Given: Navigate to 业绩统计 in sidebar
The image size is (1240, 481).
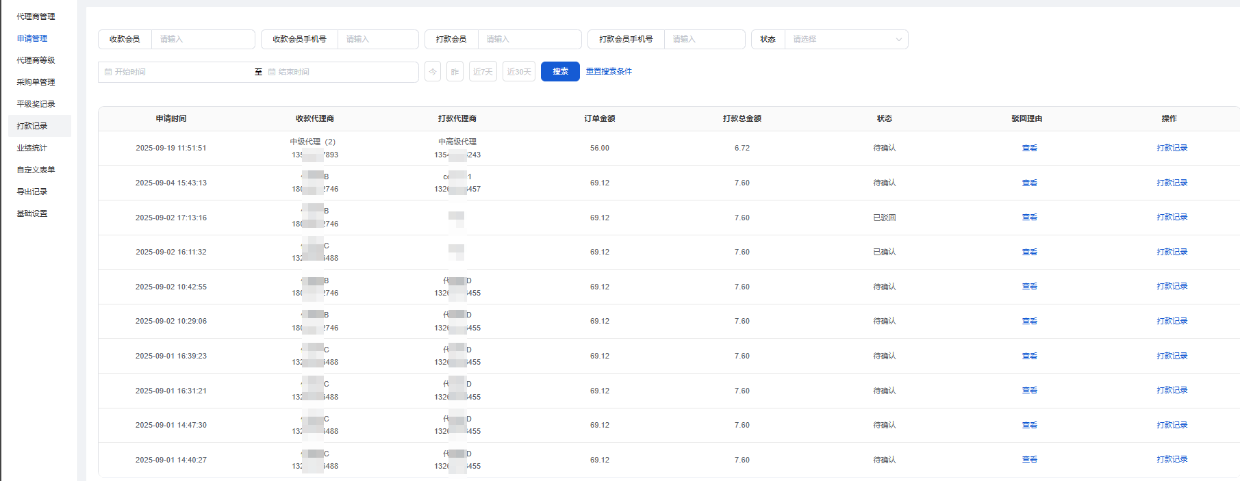Looking at the screenshot, I should point(32,148).
